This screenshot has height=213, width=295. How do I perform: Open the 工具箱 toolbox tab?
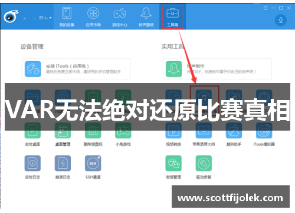click(x=172, y=17)
